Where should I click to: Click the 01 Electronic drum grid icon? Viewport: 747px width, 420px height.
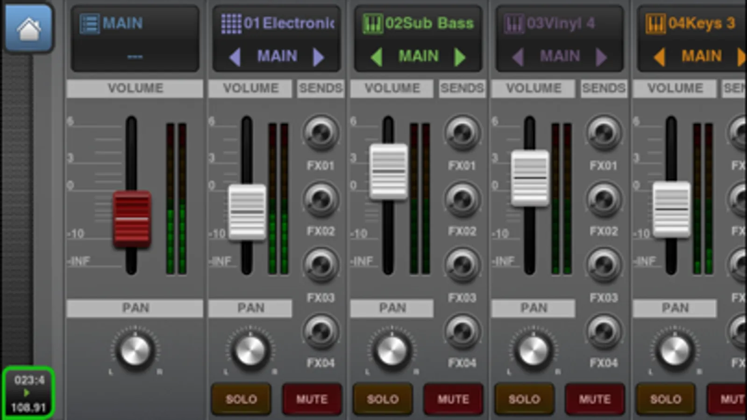tap(231, 23)
